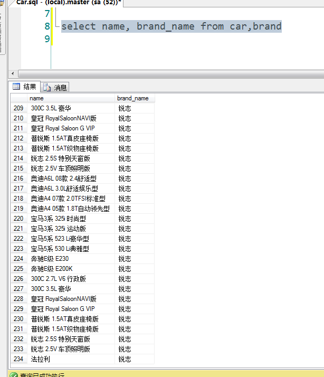324x377 pixels.
Task: Select row header 209
Action: [19, 108]
